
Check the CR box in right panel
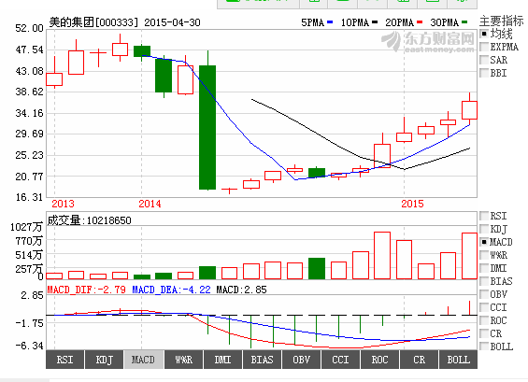pyautogui.click(x=484, y=333)
